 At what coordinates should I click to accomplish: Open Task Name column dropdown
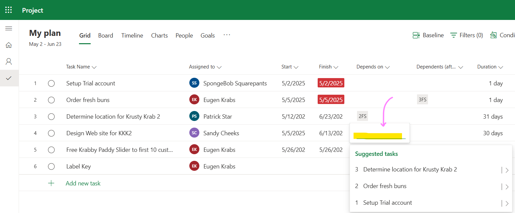94,67
